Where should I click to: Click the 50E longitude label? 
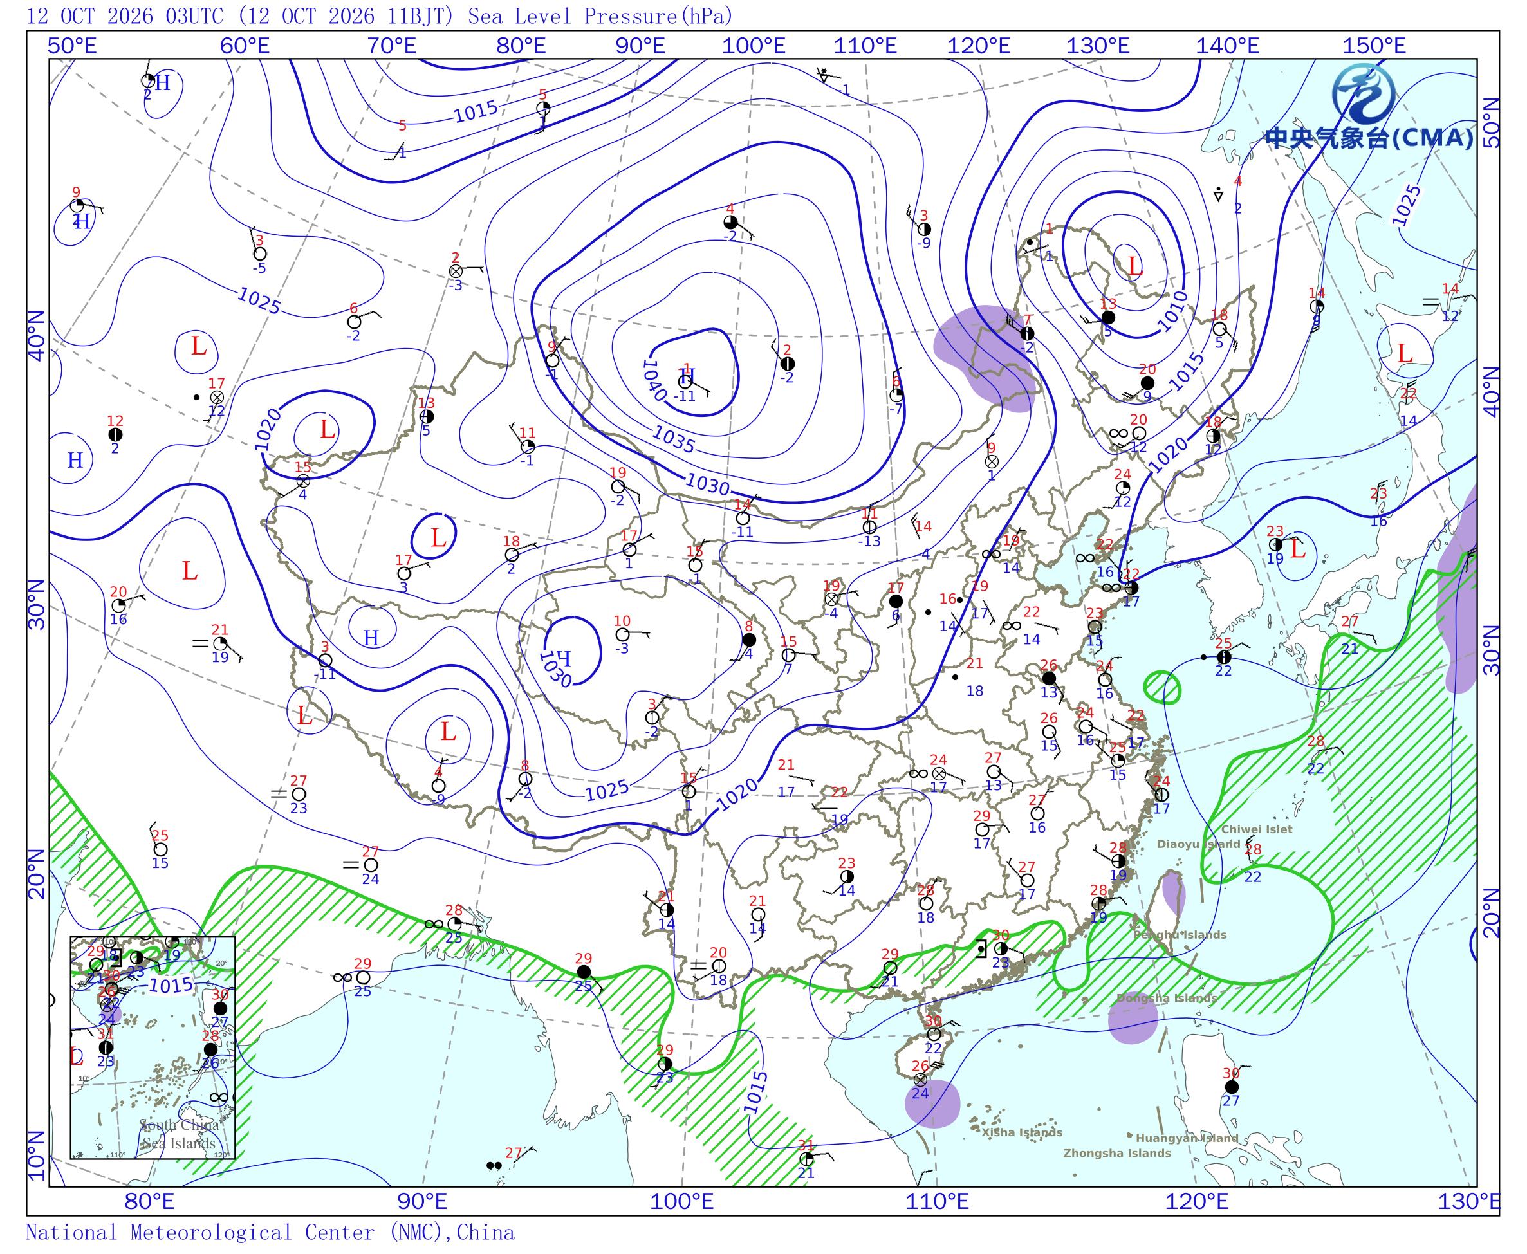[x=71, y=46]
